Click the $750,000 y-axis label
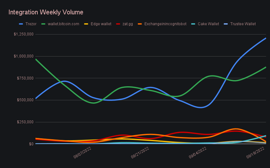Viewport: 270px width, 168px height. click(26, 78)
